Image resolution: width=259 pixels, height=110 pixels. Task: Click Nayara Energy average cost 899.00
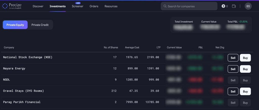[x=133, y=68]
